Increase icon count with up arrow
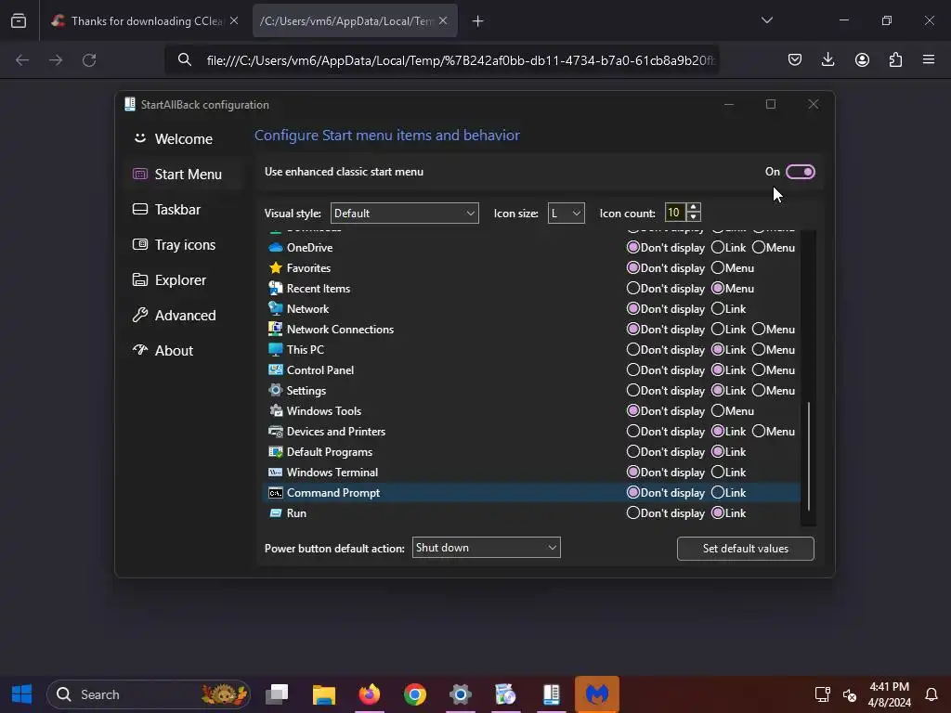951x713 pixels. pos(693,208)
